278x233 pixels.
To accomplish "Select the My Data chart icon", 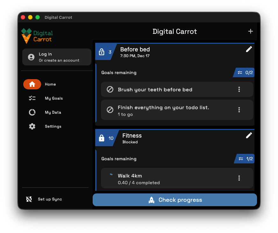I will coord(32,112).
